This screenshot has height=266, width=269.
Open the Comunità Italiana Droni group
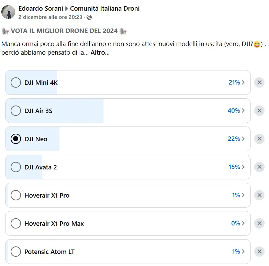pos(105,9)
